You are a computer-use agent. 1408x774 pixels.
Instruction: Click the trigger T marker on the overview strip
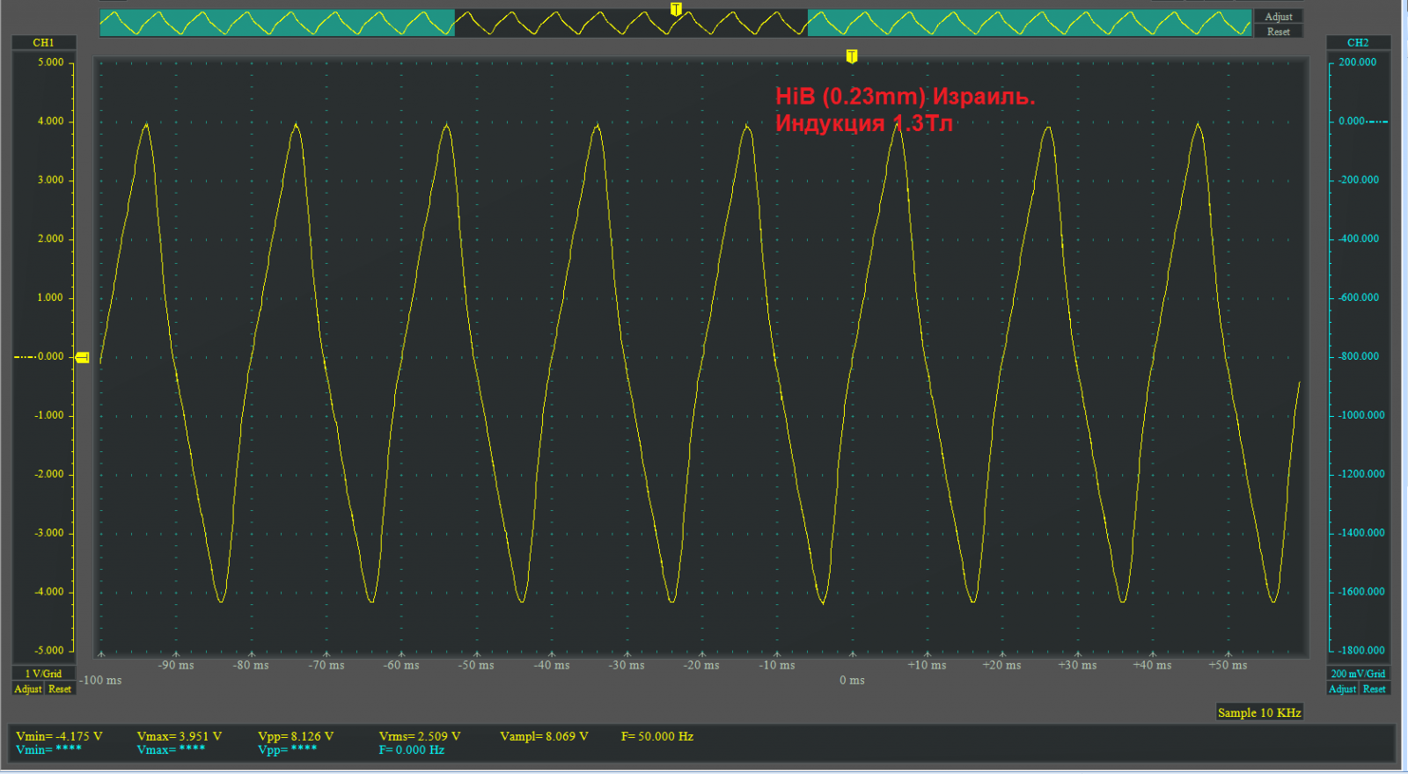pyautogui.click(x=676, y=9)
